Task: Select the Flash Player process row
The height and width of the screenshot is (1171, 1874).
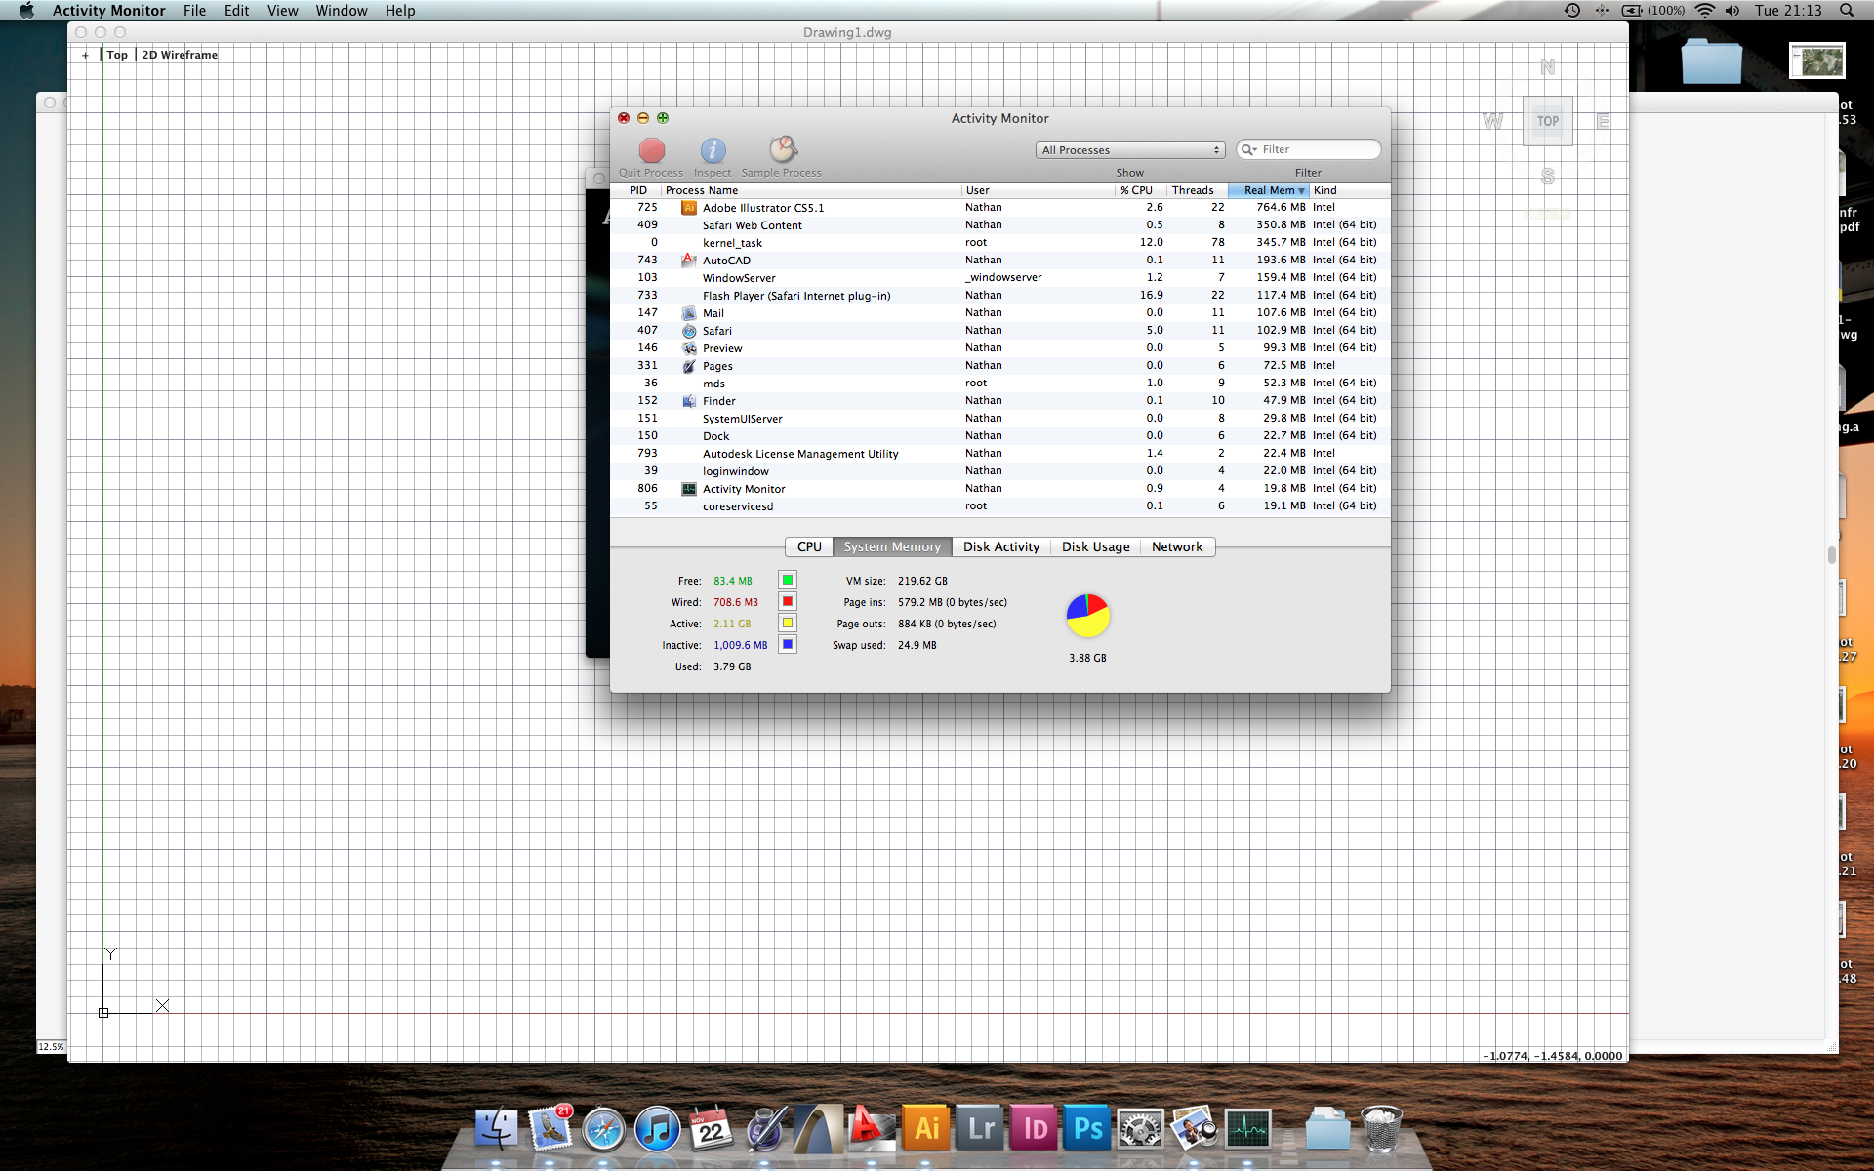Action: (x=999, y=296)
